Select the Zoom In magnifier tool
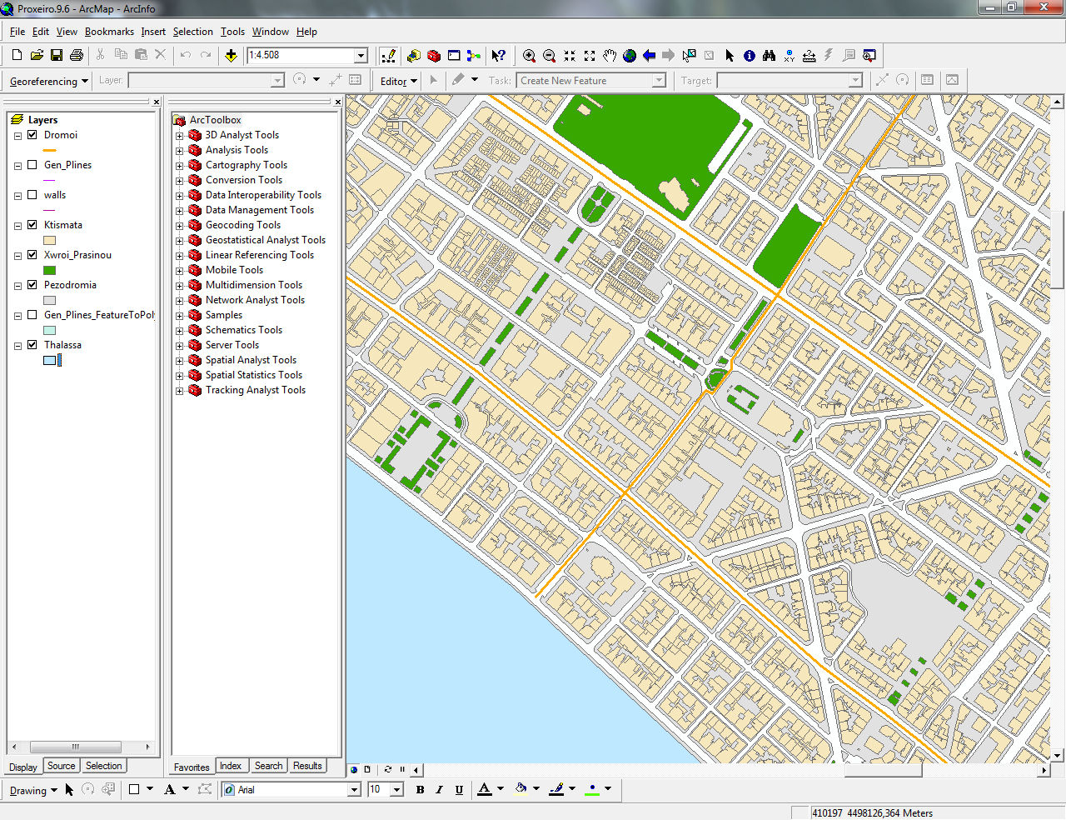1066x820 pixels. pos(529,55)
